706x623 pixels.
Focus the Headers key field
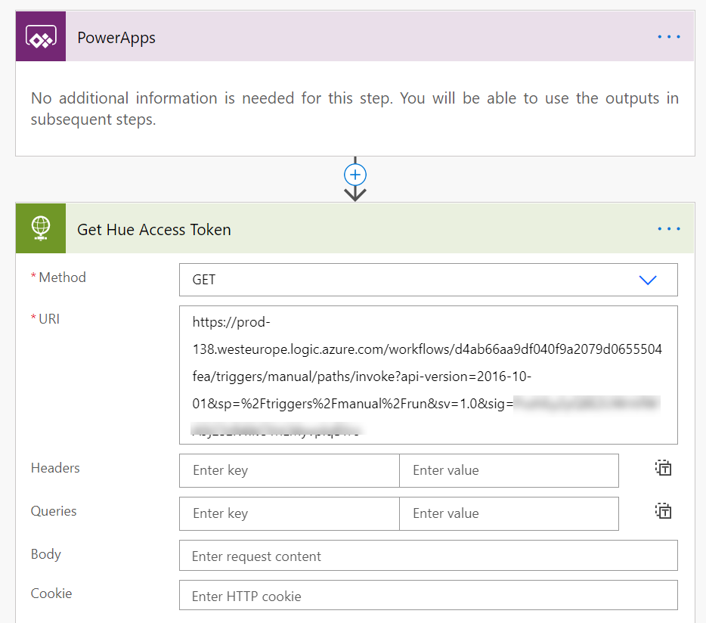[x=289, y=470]
